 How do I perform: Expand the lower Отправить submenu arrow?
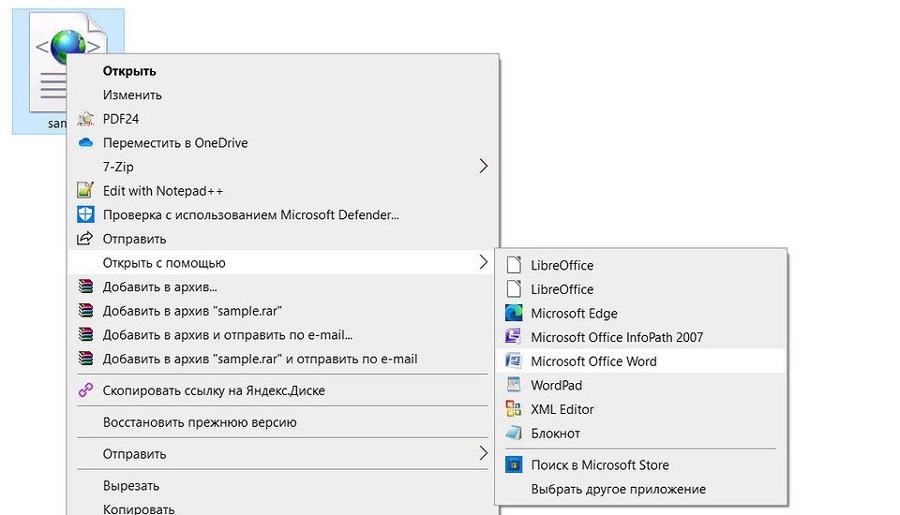(484, 453)
